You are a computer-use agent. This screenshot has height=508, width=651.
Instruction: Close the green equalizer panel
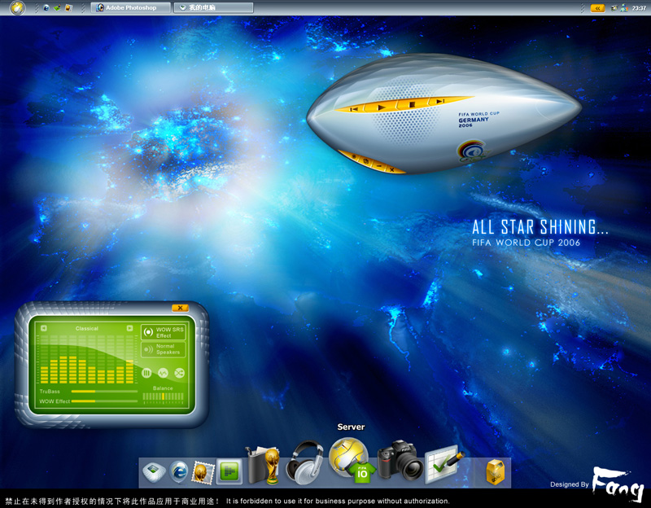pos(180,308)
